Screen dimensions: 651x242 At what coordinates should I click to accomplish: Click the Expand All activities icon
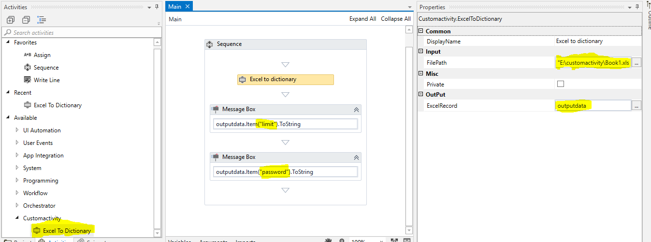click(11, 20)
